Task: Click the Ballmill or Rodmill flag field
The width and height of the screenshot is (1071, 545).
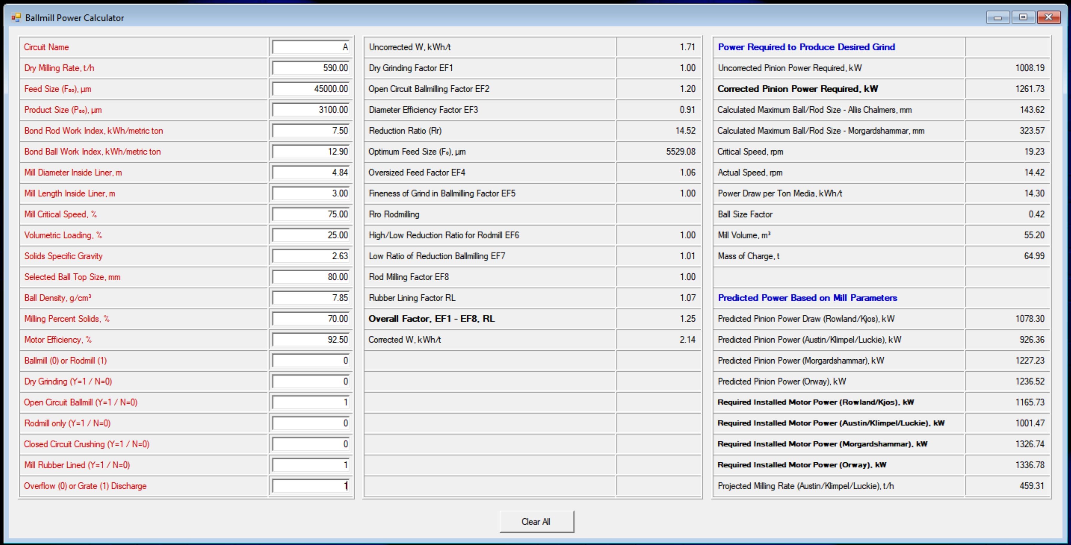Action: [x=311, y=361]
